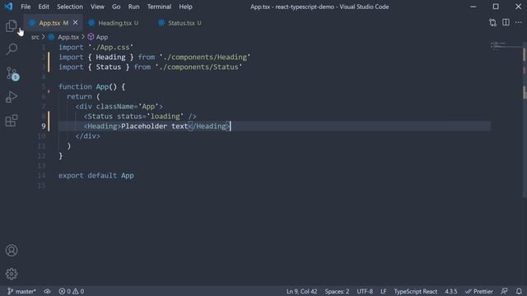Open the Run menu
527x296 pixels.
(x=133, y=7)
